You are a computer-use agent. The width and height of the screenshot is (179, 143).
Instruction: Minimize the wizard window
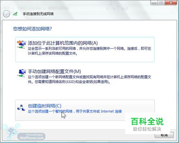click(154, 3)
